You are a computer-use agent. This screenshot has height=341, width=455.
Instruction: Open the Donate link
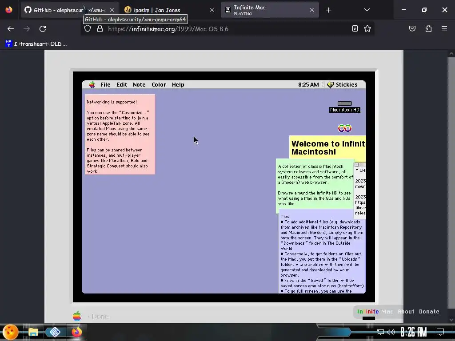click(429, 311)
